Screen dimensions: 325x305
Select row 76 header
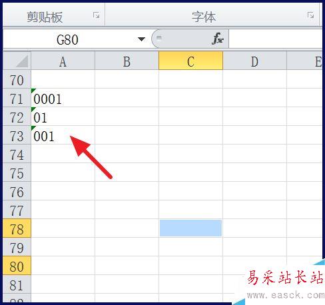(x=17, y=191)
